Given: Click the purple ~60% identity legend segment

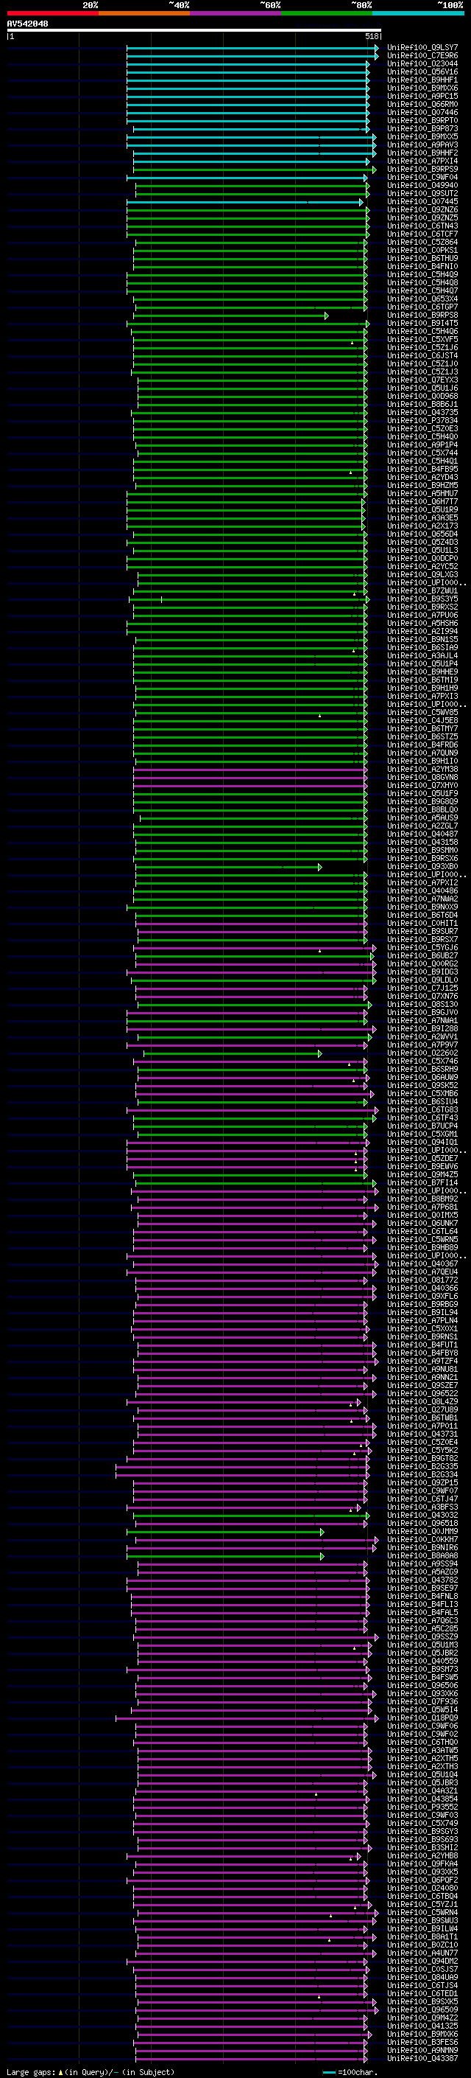Looking at the screenshot, I should (x=236, y=13).
